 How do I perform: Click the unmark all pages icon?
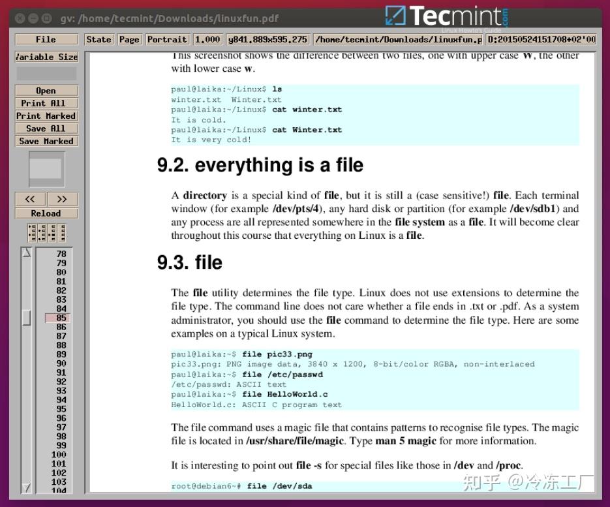[61, 233]
